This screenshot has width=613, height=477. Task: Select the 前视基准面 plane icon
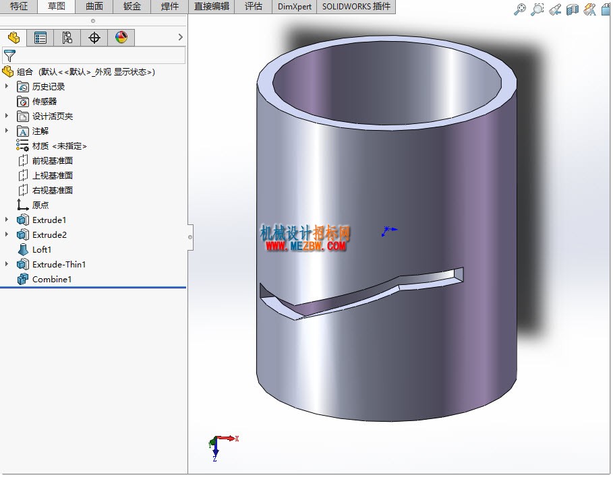click(23, 160)
